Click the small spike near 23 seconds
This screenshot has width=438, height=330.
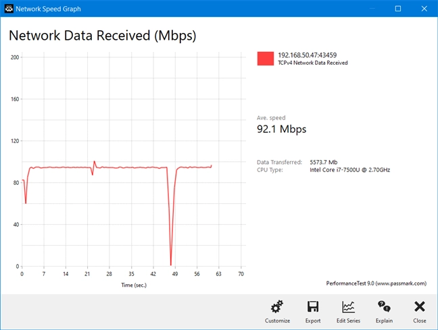coord(94,162)
